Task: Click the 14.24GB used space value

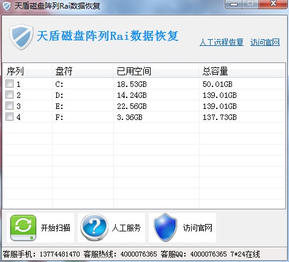Action: (132, 95)
